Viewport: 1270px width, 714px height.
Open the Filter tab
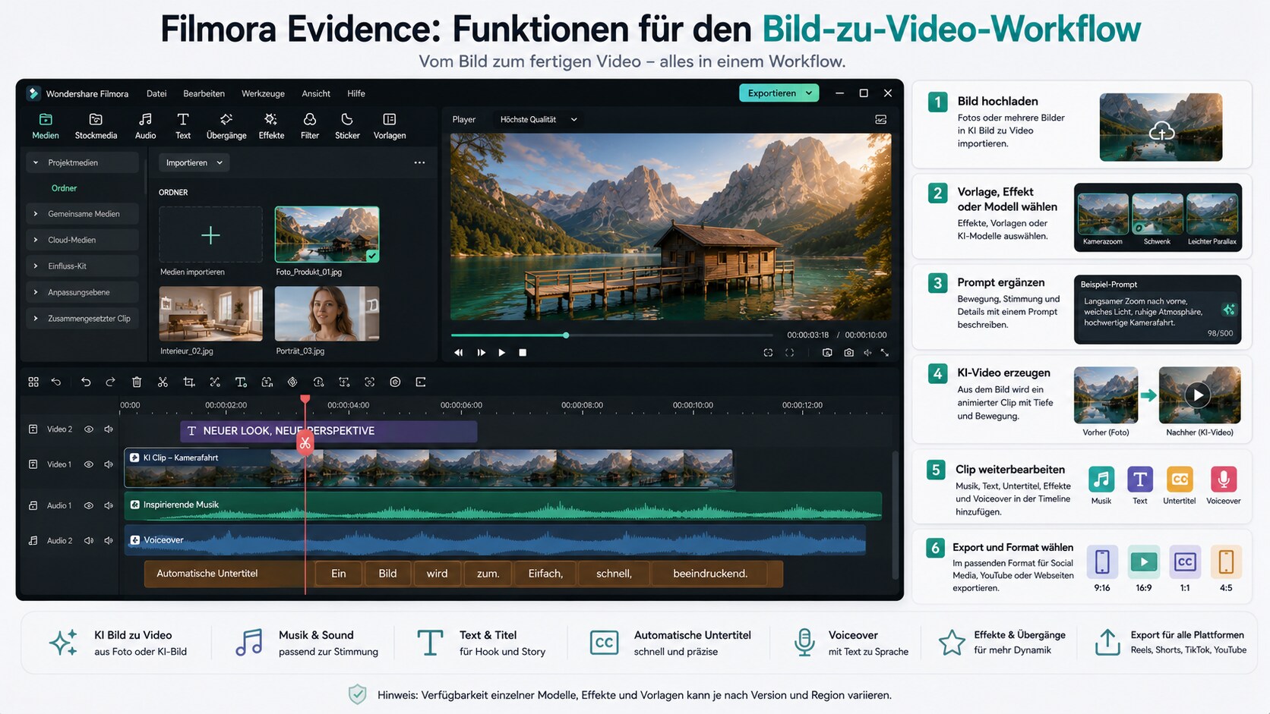click(x=310, y=126)
